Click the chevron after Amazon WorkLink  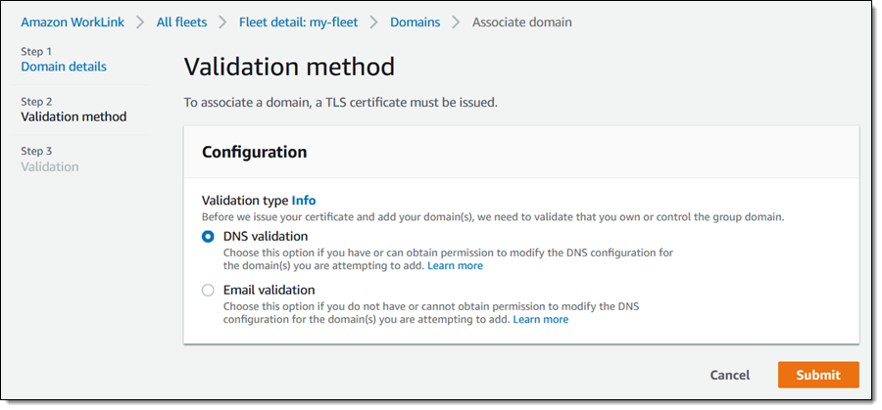[141, 22]
